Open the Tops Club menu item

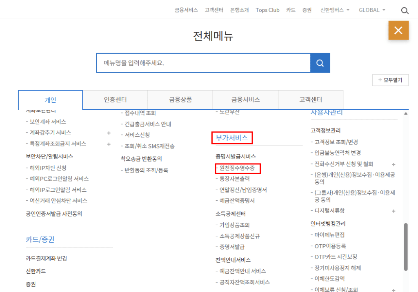point(267,10)
